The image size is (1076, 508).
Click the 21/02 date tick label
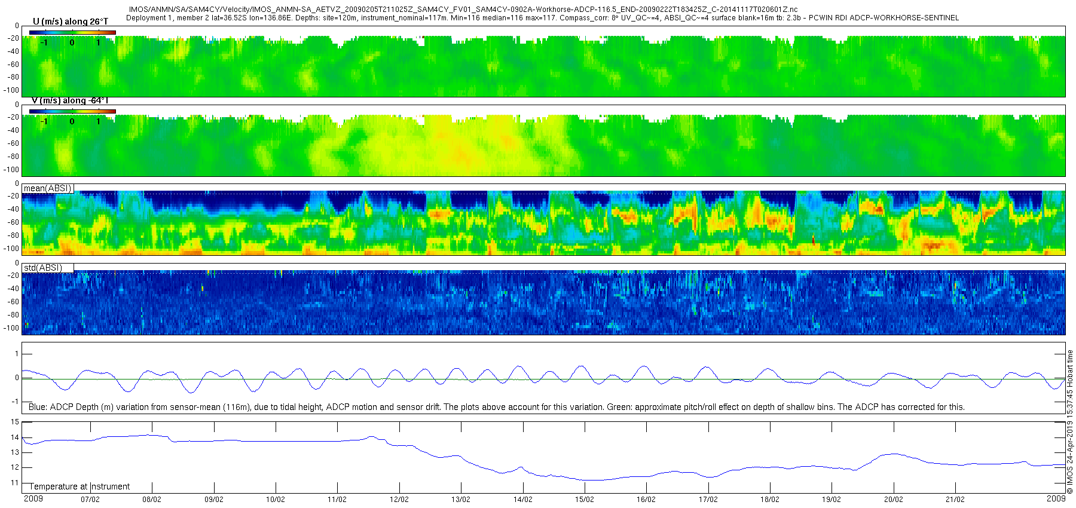tap(955, 500)
